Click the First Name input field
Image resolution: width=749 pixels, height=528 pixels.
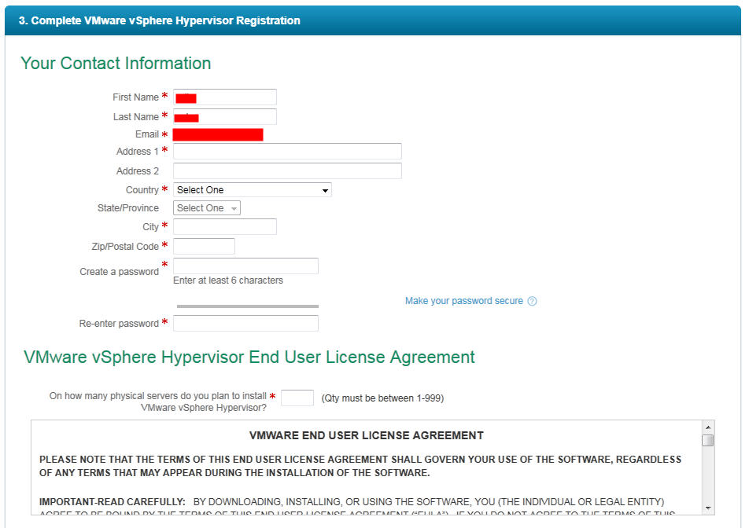[224, 97]
